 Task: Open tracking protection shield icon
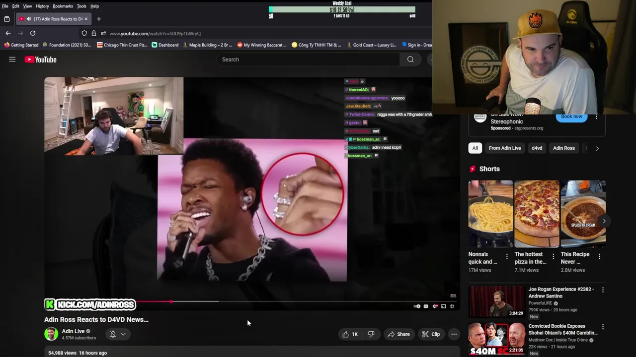tap(84, 33)
